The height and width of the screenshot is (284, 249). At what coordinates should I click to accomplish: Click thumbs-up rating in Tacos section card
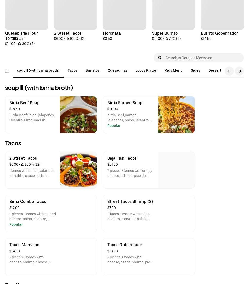coord(23,164)
